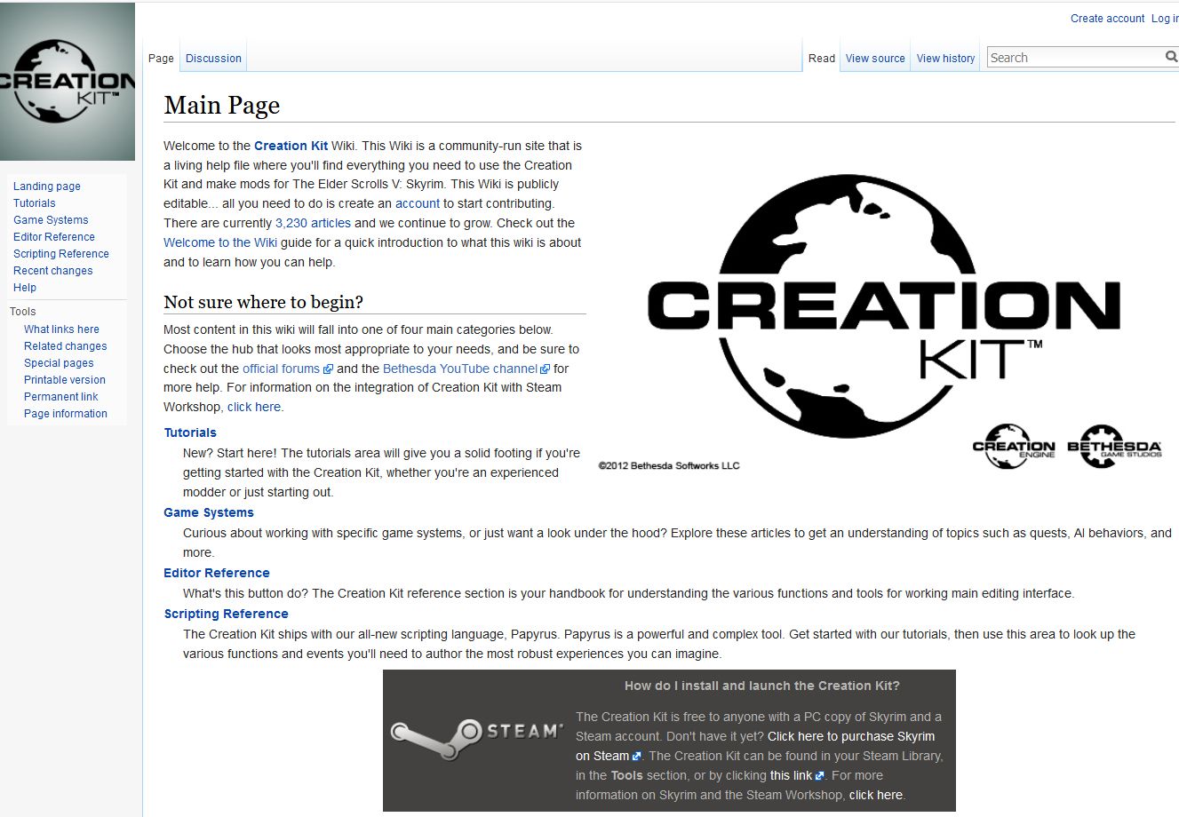Click the Tools sidebar section label

tap(23, 312)
